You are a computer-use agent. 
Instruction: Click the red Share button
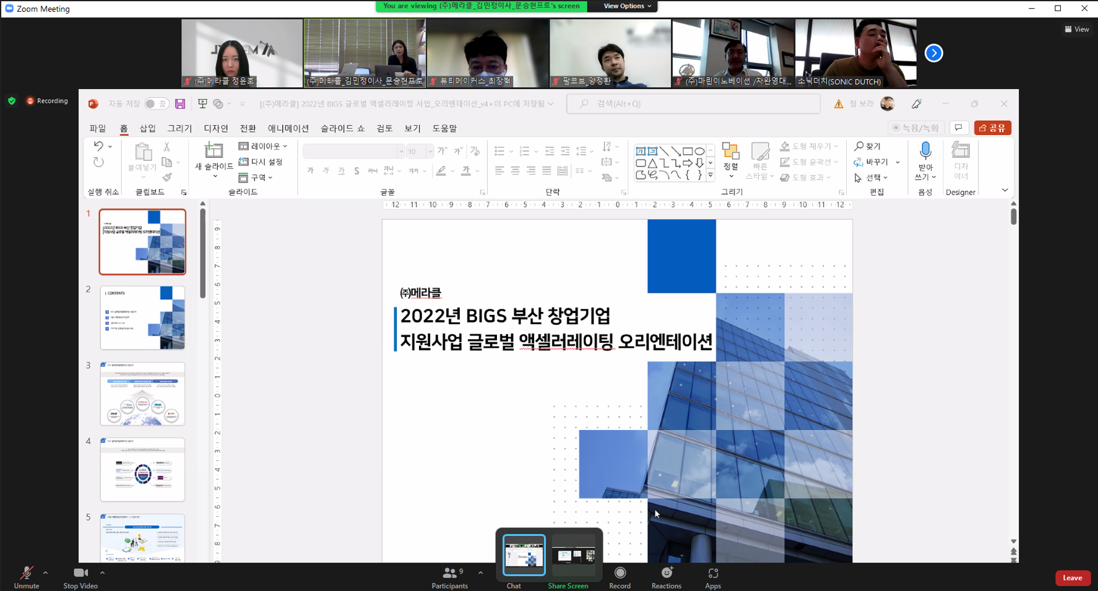click(992, 128)
